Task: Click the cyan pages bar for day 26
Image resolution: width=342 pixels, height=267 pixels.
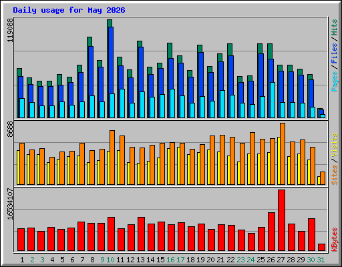Action: pyautogui.click(x=273, y=100)
